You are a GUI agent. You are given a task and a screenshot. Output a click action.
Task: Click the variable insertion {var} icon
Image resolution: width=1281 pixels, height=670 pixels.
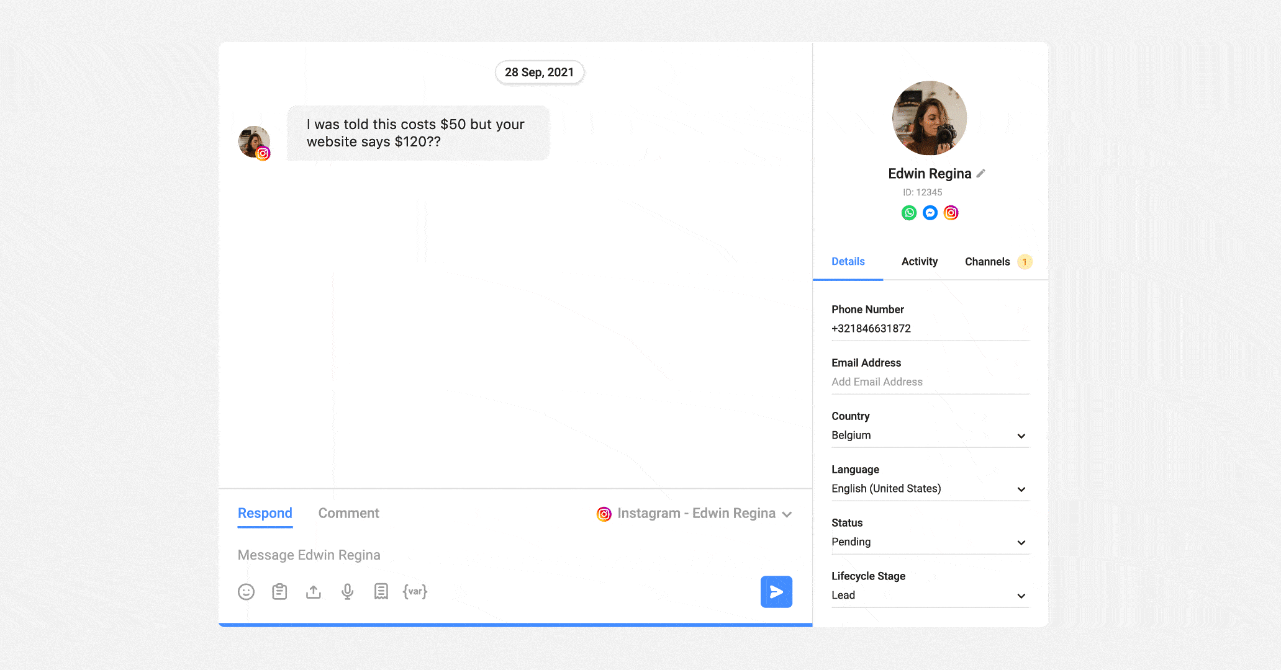point(415,592)
